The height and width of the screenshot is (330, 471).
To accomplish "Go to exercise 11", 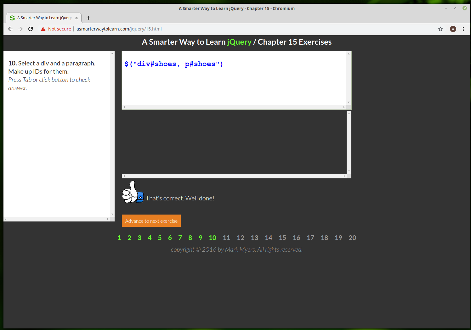I will point(226,238).
